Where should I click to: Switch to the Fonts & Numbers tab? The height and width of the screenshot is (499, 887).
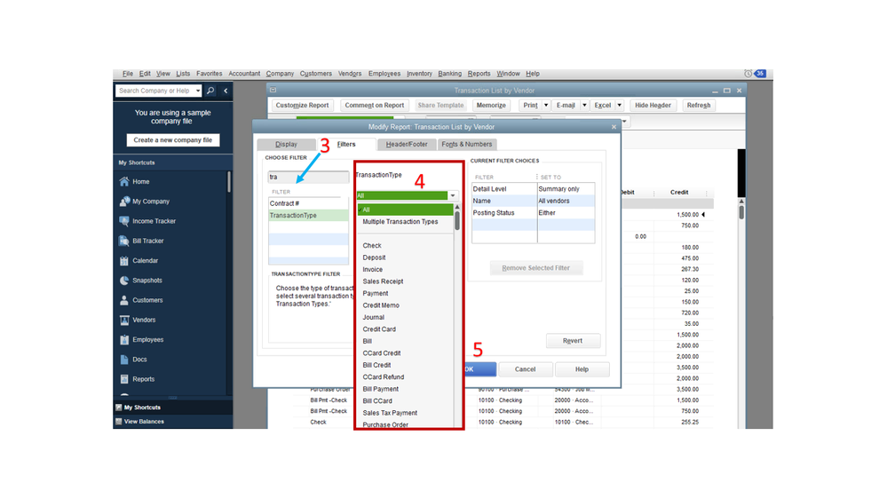click(467, 144)
